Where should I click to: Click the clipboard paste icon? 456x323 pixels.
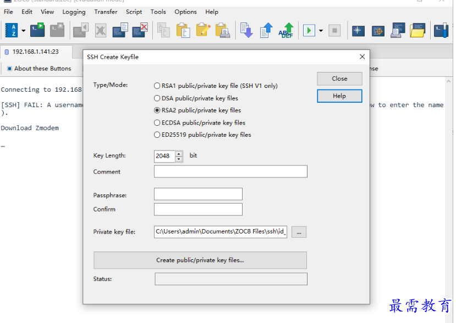click(x=183, y=30)
